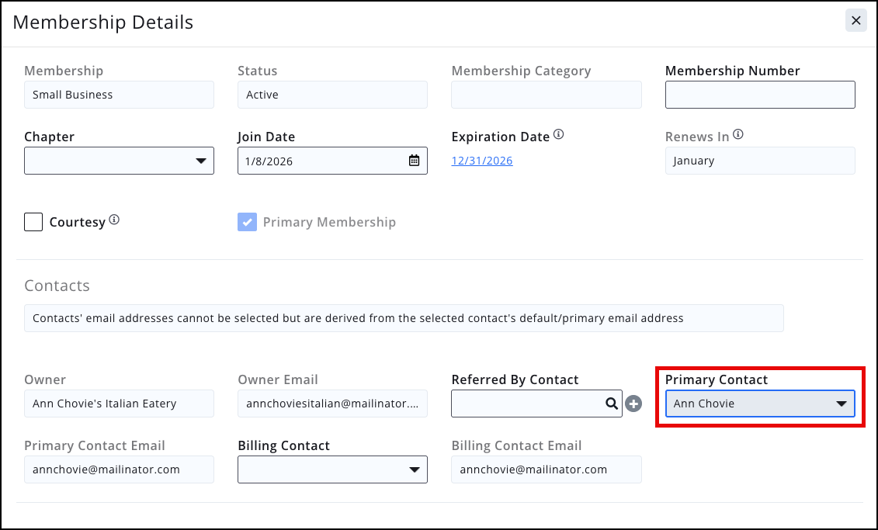This screenshot has width=878, height=530.
Task: Select the Owner Email field
Action: (332, 404)
